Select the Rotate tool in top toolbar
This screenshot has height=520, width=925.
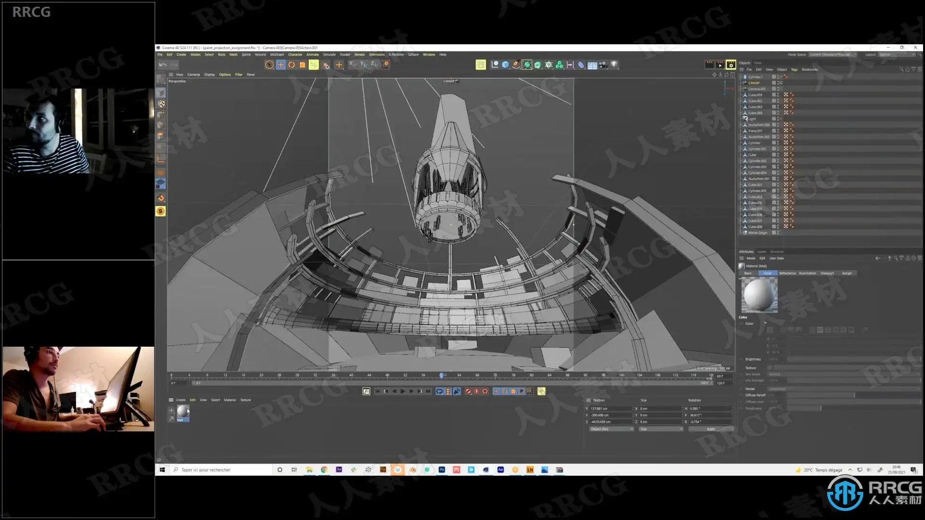[291, 65]
